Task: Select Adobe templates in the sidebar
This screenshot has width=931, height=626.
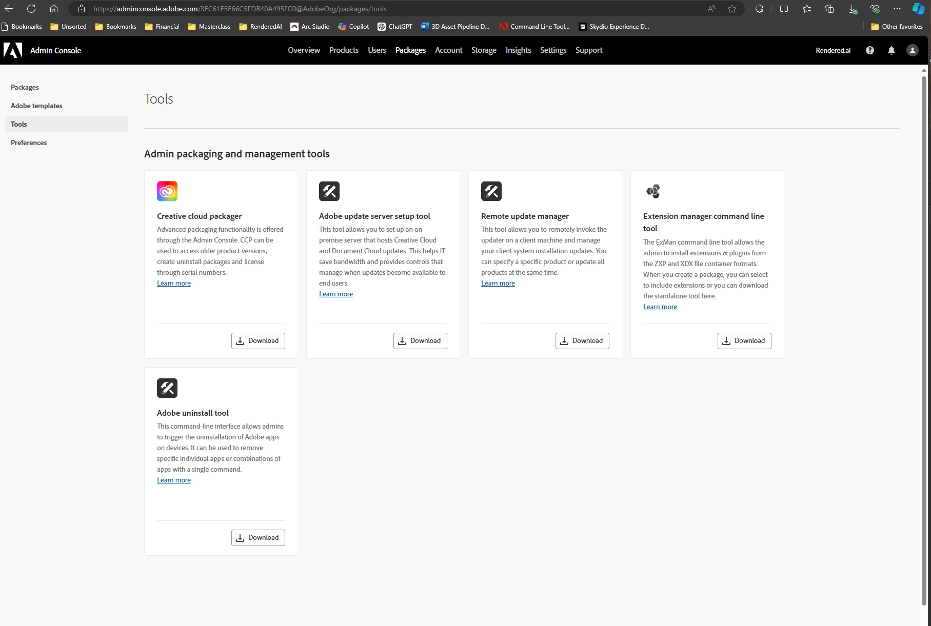Action: [x=66, y=106]
